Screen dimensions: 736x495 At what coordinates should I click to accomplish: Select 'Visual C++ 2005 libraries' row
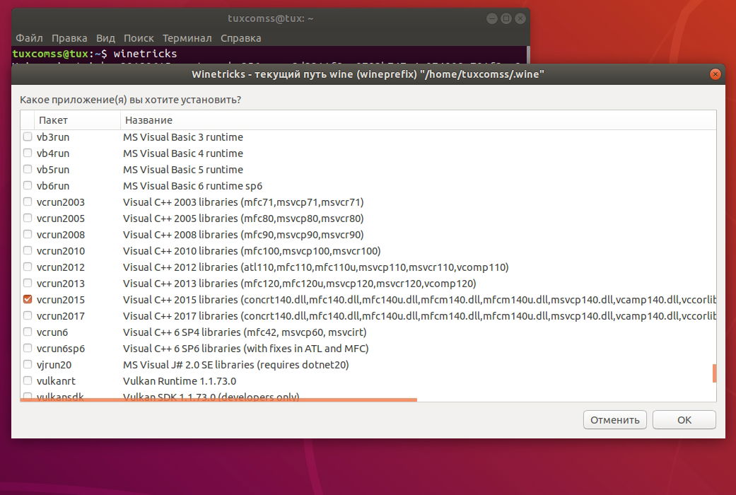click(x=368, y=219)
